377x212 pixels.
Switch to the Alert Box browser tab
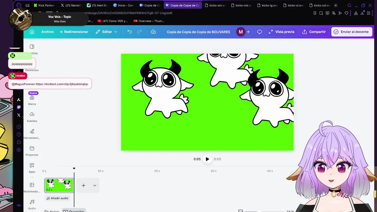tap(97, 5)
